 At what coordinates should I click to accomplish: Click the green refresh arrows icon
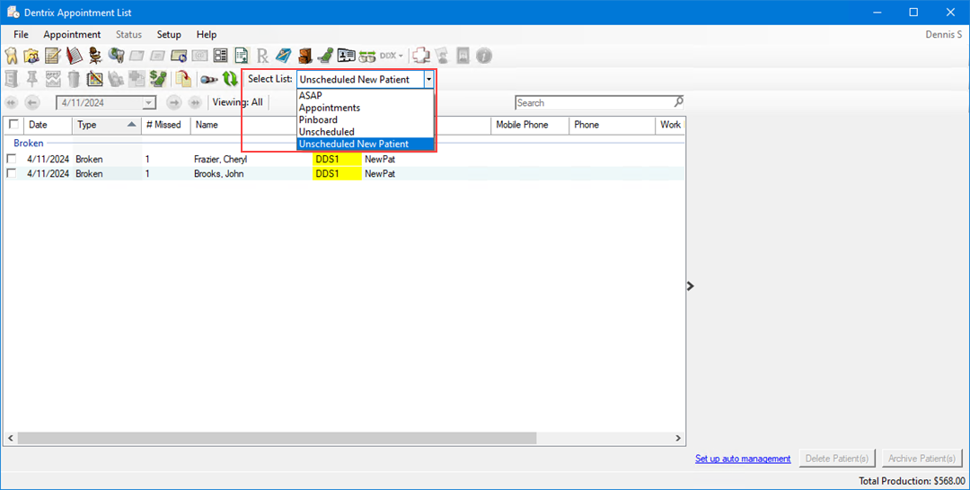point(230,79)
